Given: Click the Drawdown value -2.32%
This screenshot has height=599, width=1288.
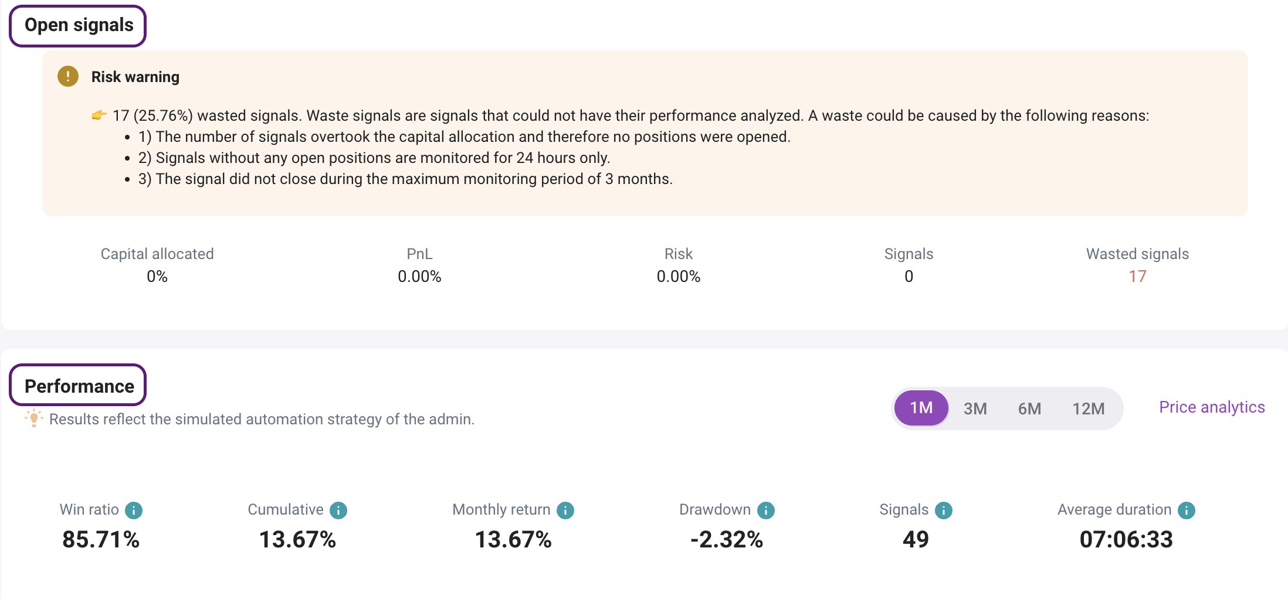Looking at the screenshot, I should (x=727, y=539).
